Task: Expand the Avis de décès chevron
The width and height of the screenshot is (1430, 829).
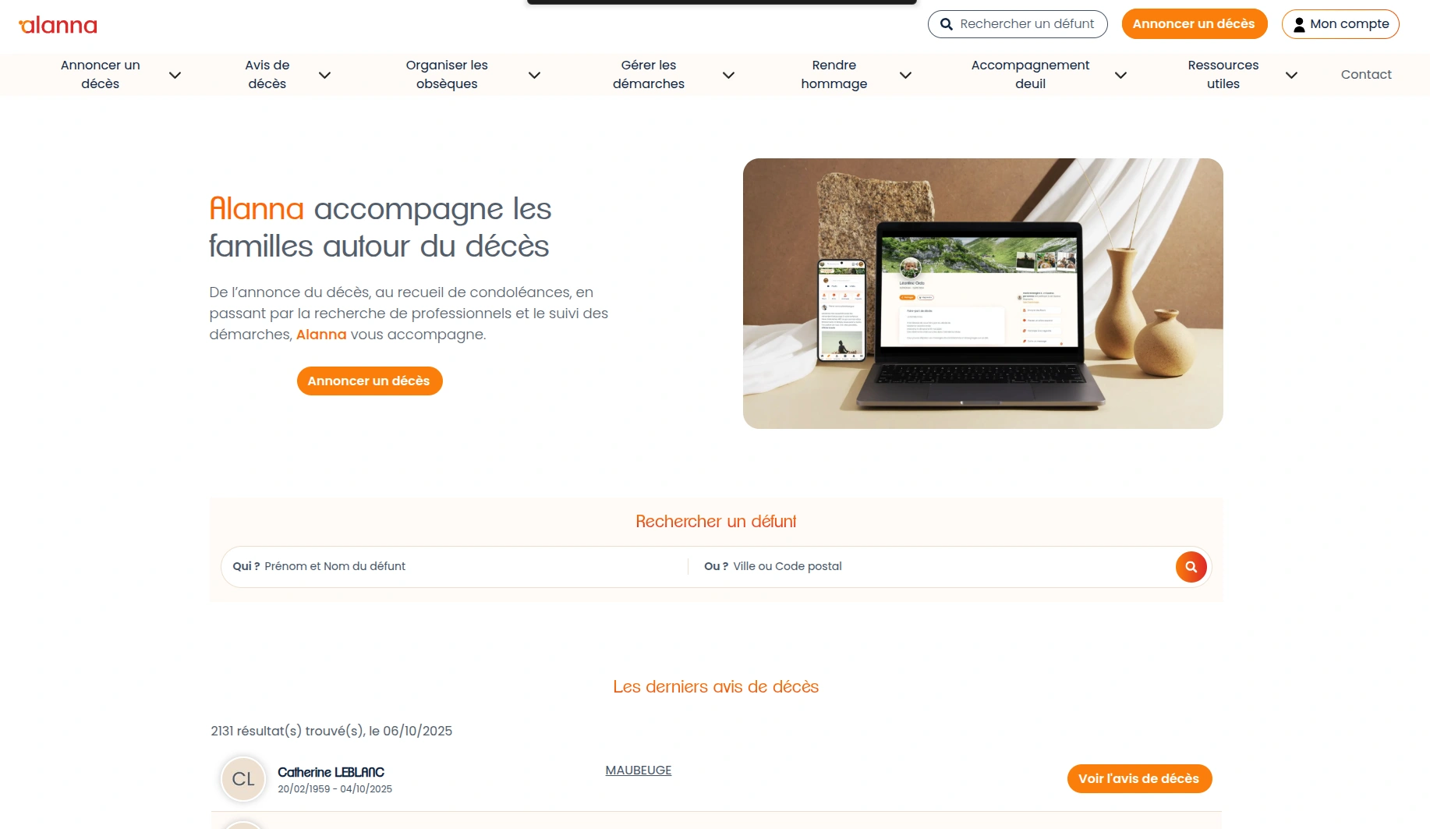Action: tap(324, 76)
